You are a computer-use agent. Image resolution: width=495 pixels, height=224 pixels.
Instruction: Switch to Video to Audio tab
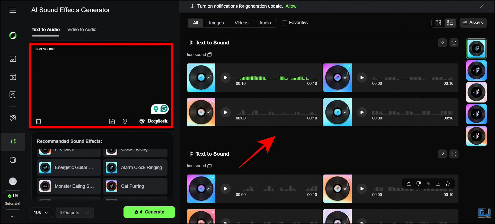tap(82, 30)
